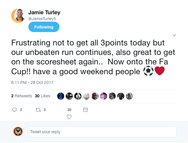Screen dimensions: 188x143
Task: Click the like count number 30
Action: pyautogui.click(x=69, y=110)
